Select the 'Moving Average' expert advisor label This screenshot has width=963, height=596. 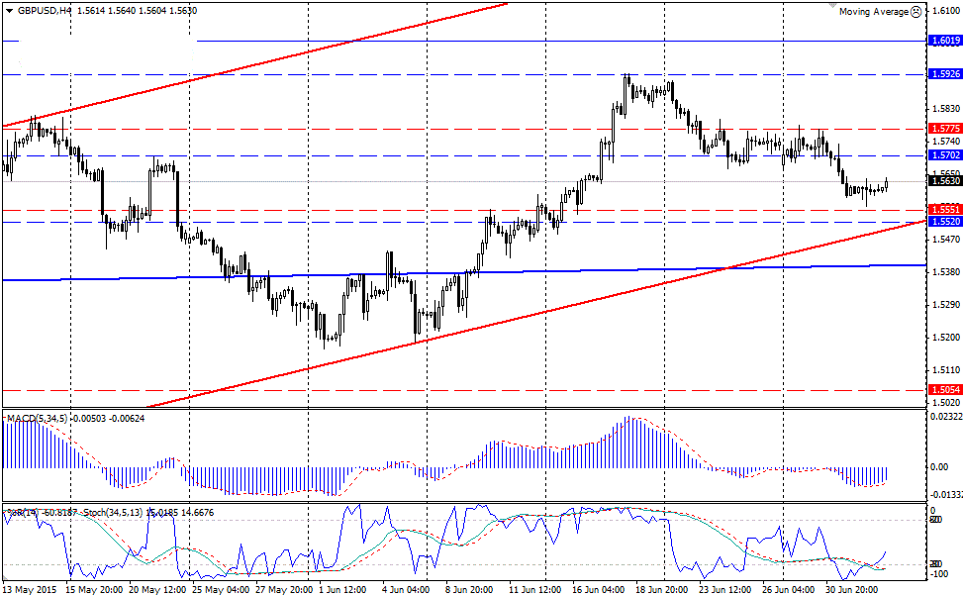[x=873, y=12]
